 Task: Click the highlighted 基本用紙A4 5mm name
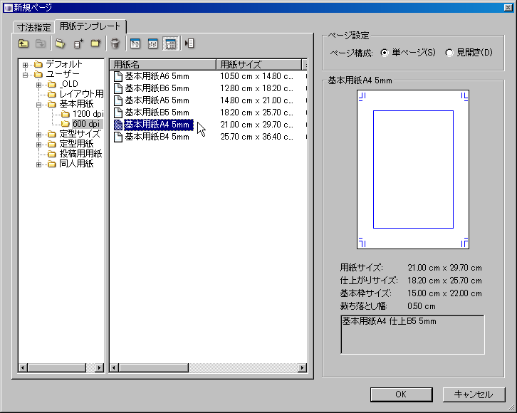pos(158,125)
